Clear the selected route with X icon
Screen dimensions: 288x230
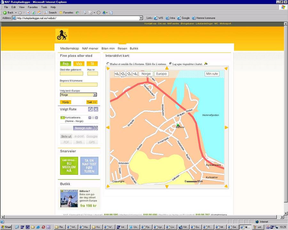96,109
